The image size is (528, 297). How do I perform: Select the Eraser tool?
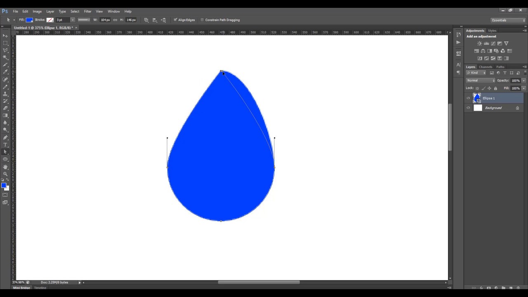5,108
